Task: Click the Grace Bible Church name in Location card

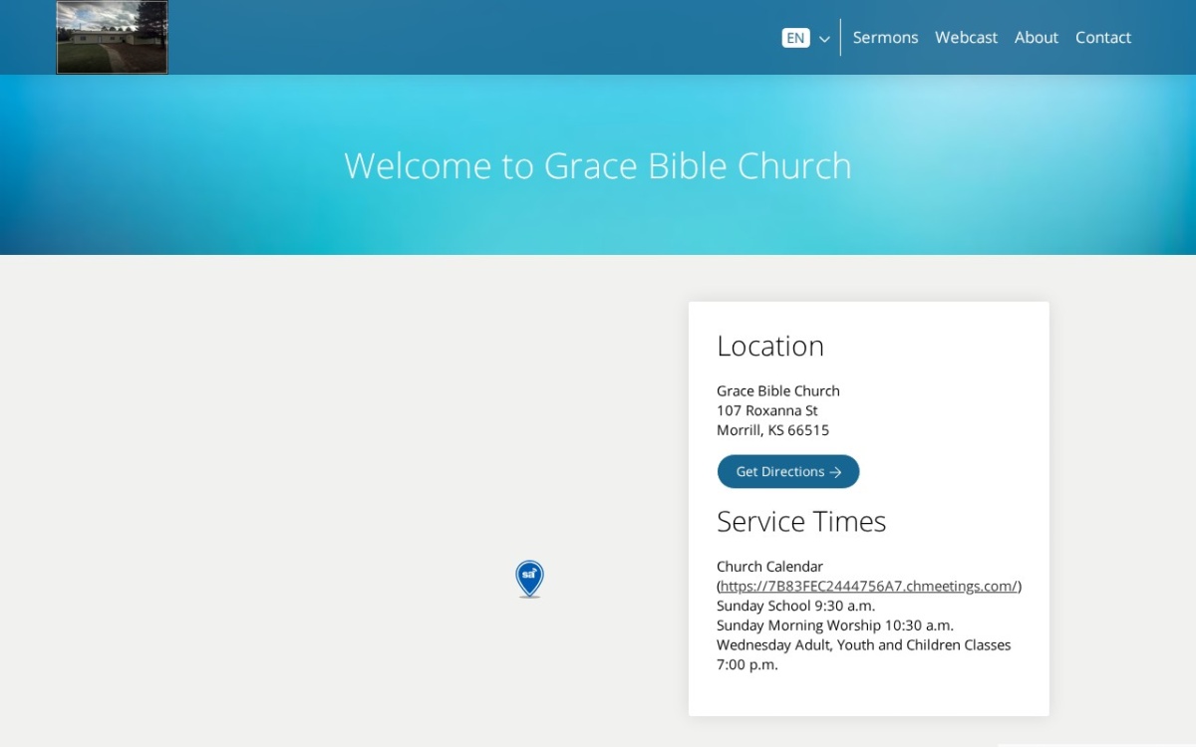Action: (x=778, y=390)
